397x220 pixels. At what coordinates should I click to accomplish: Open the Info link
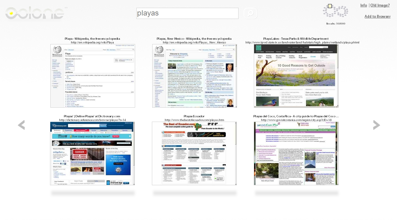(x=363, y=5)
